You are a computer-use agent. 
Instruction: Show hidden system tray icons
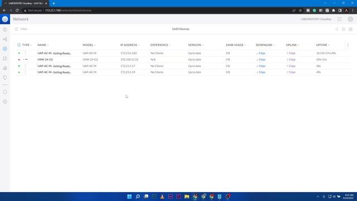[x=318, y=197]
